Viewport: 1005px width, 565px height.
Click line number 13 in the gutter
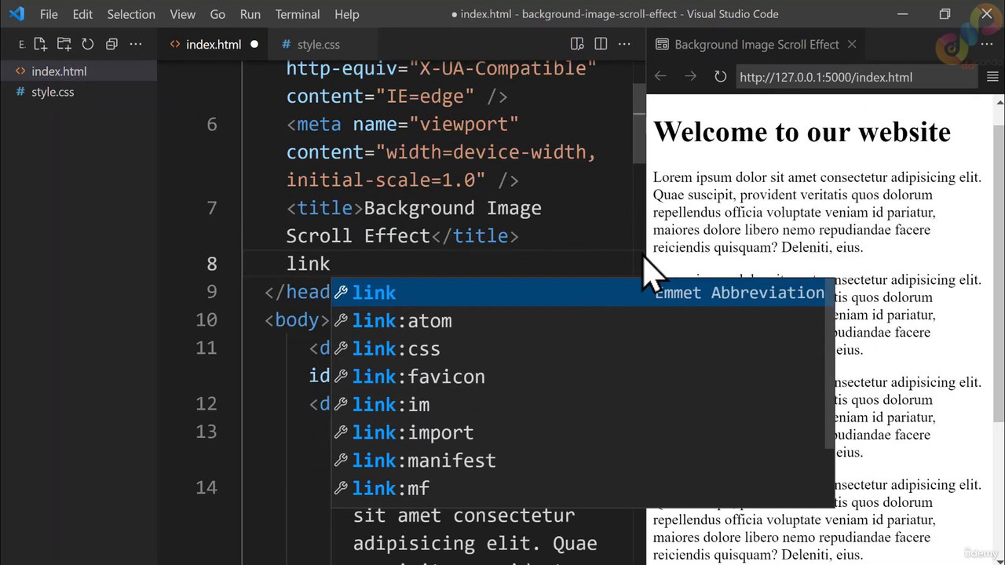click(x=206, y=432)
